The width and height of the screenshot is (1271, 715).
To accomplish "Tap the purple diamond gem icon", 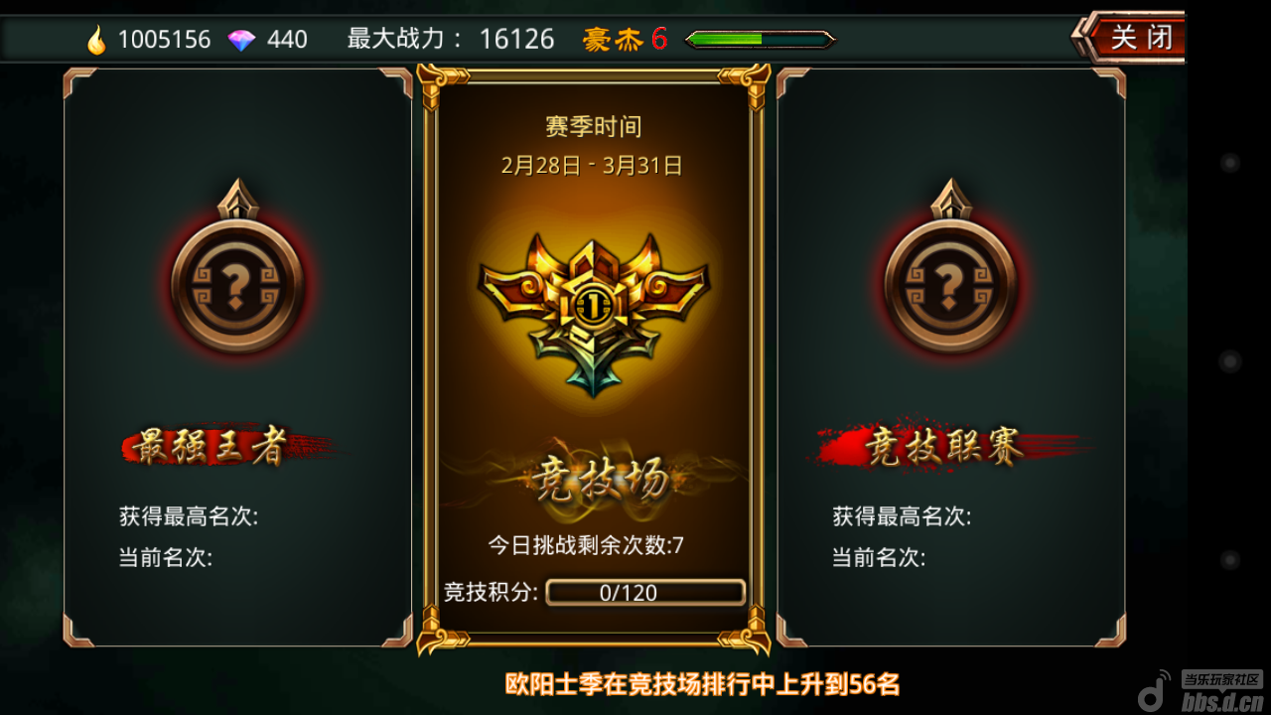I will point(241,40).
